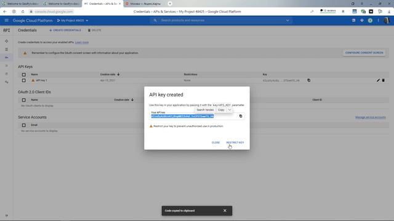Toggle the Service Accounts header checkbox
The width and height of the screenshot is (394, 221).
coord(23,125)
